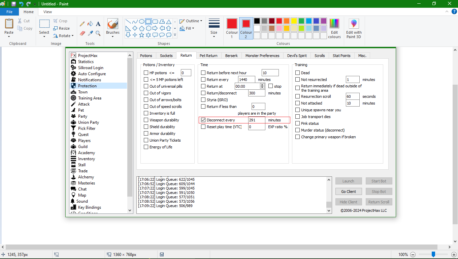The image size is (458, 259).
Task: Select the Text tool
Action: click(98, 24)
